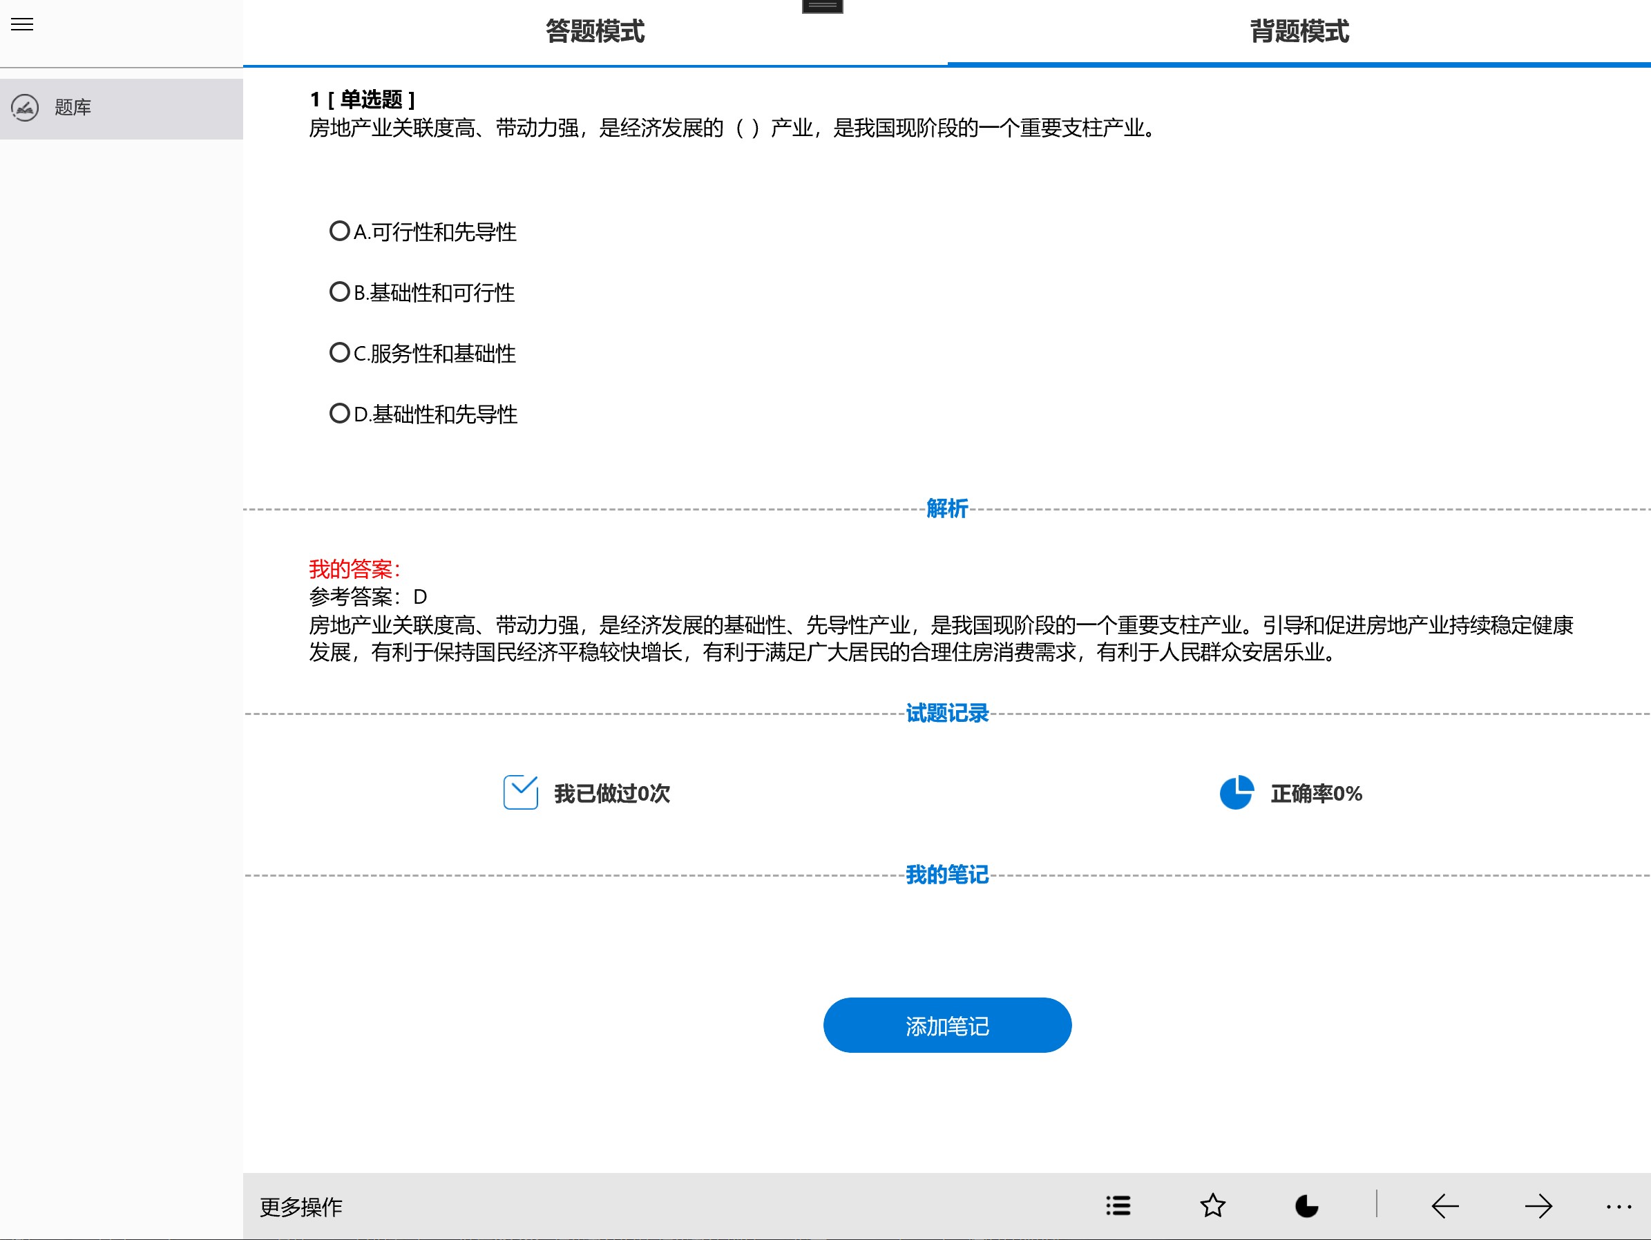
Task: Open the hamburger menu icon
Action: 22,25
